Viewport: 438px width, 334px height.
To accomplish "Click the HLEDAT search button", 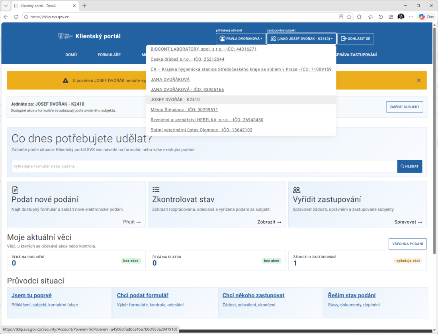I will tap(409, 166).
